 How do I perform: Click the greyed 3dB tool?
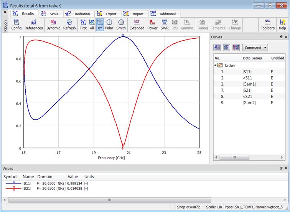point(175,25)
